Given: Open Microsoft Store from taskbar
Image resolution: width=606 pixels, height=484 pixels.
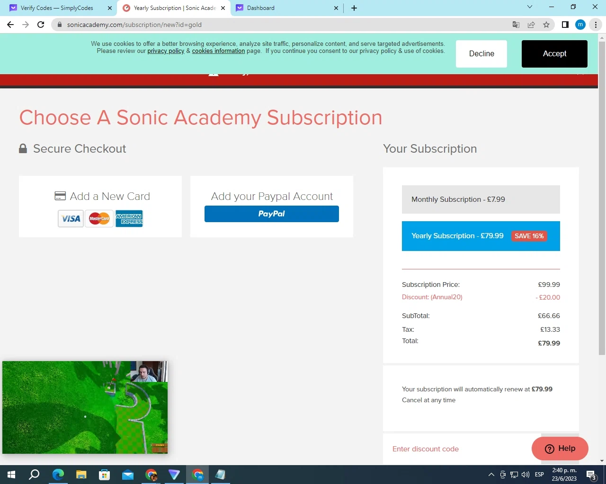Looking at the screenshot, I should click(105, 475).
